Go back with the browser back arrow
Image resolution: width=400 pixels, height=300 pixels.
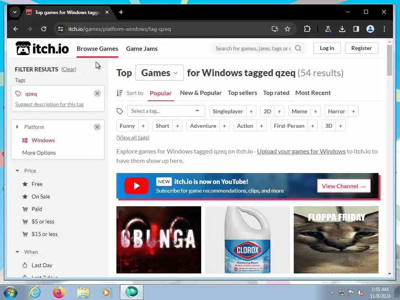(16, 29)
